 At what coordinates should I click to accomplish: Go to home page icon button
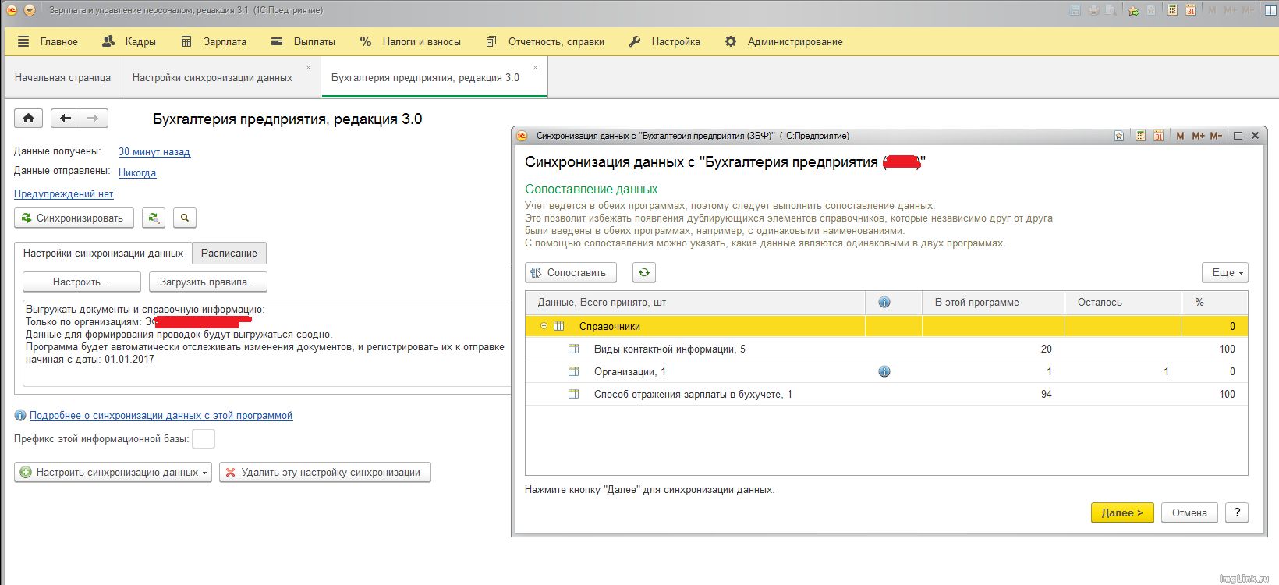click(x=29, y=119)
